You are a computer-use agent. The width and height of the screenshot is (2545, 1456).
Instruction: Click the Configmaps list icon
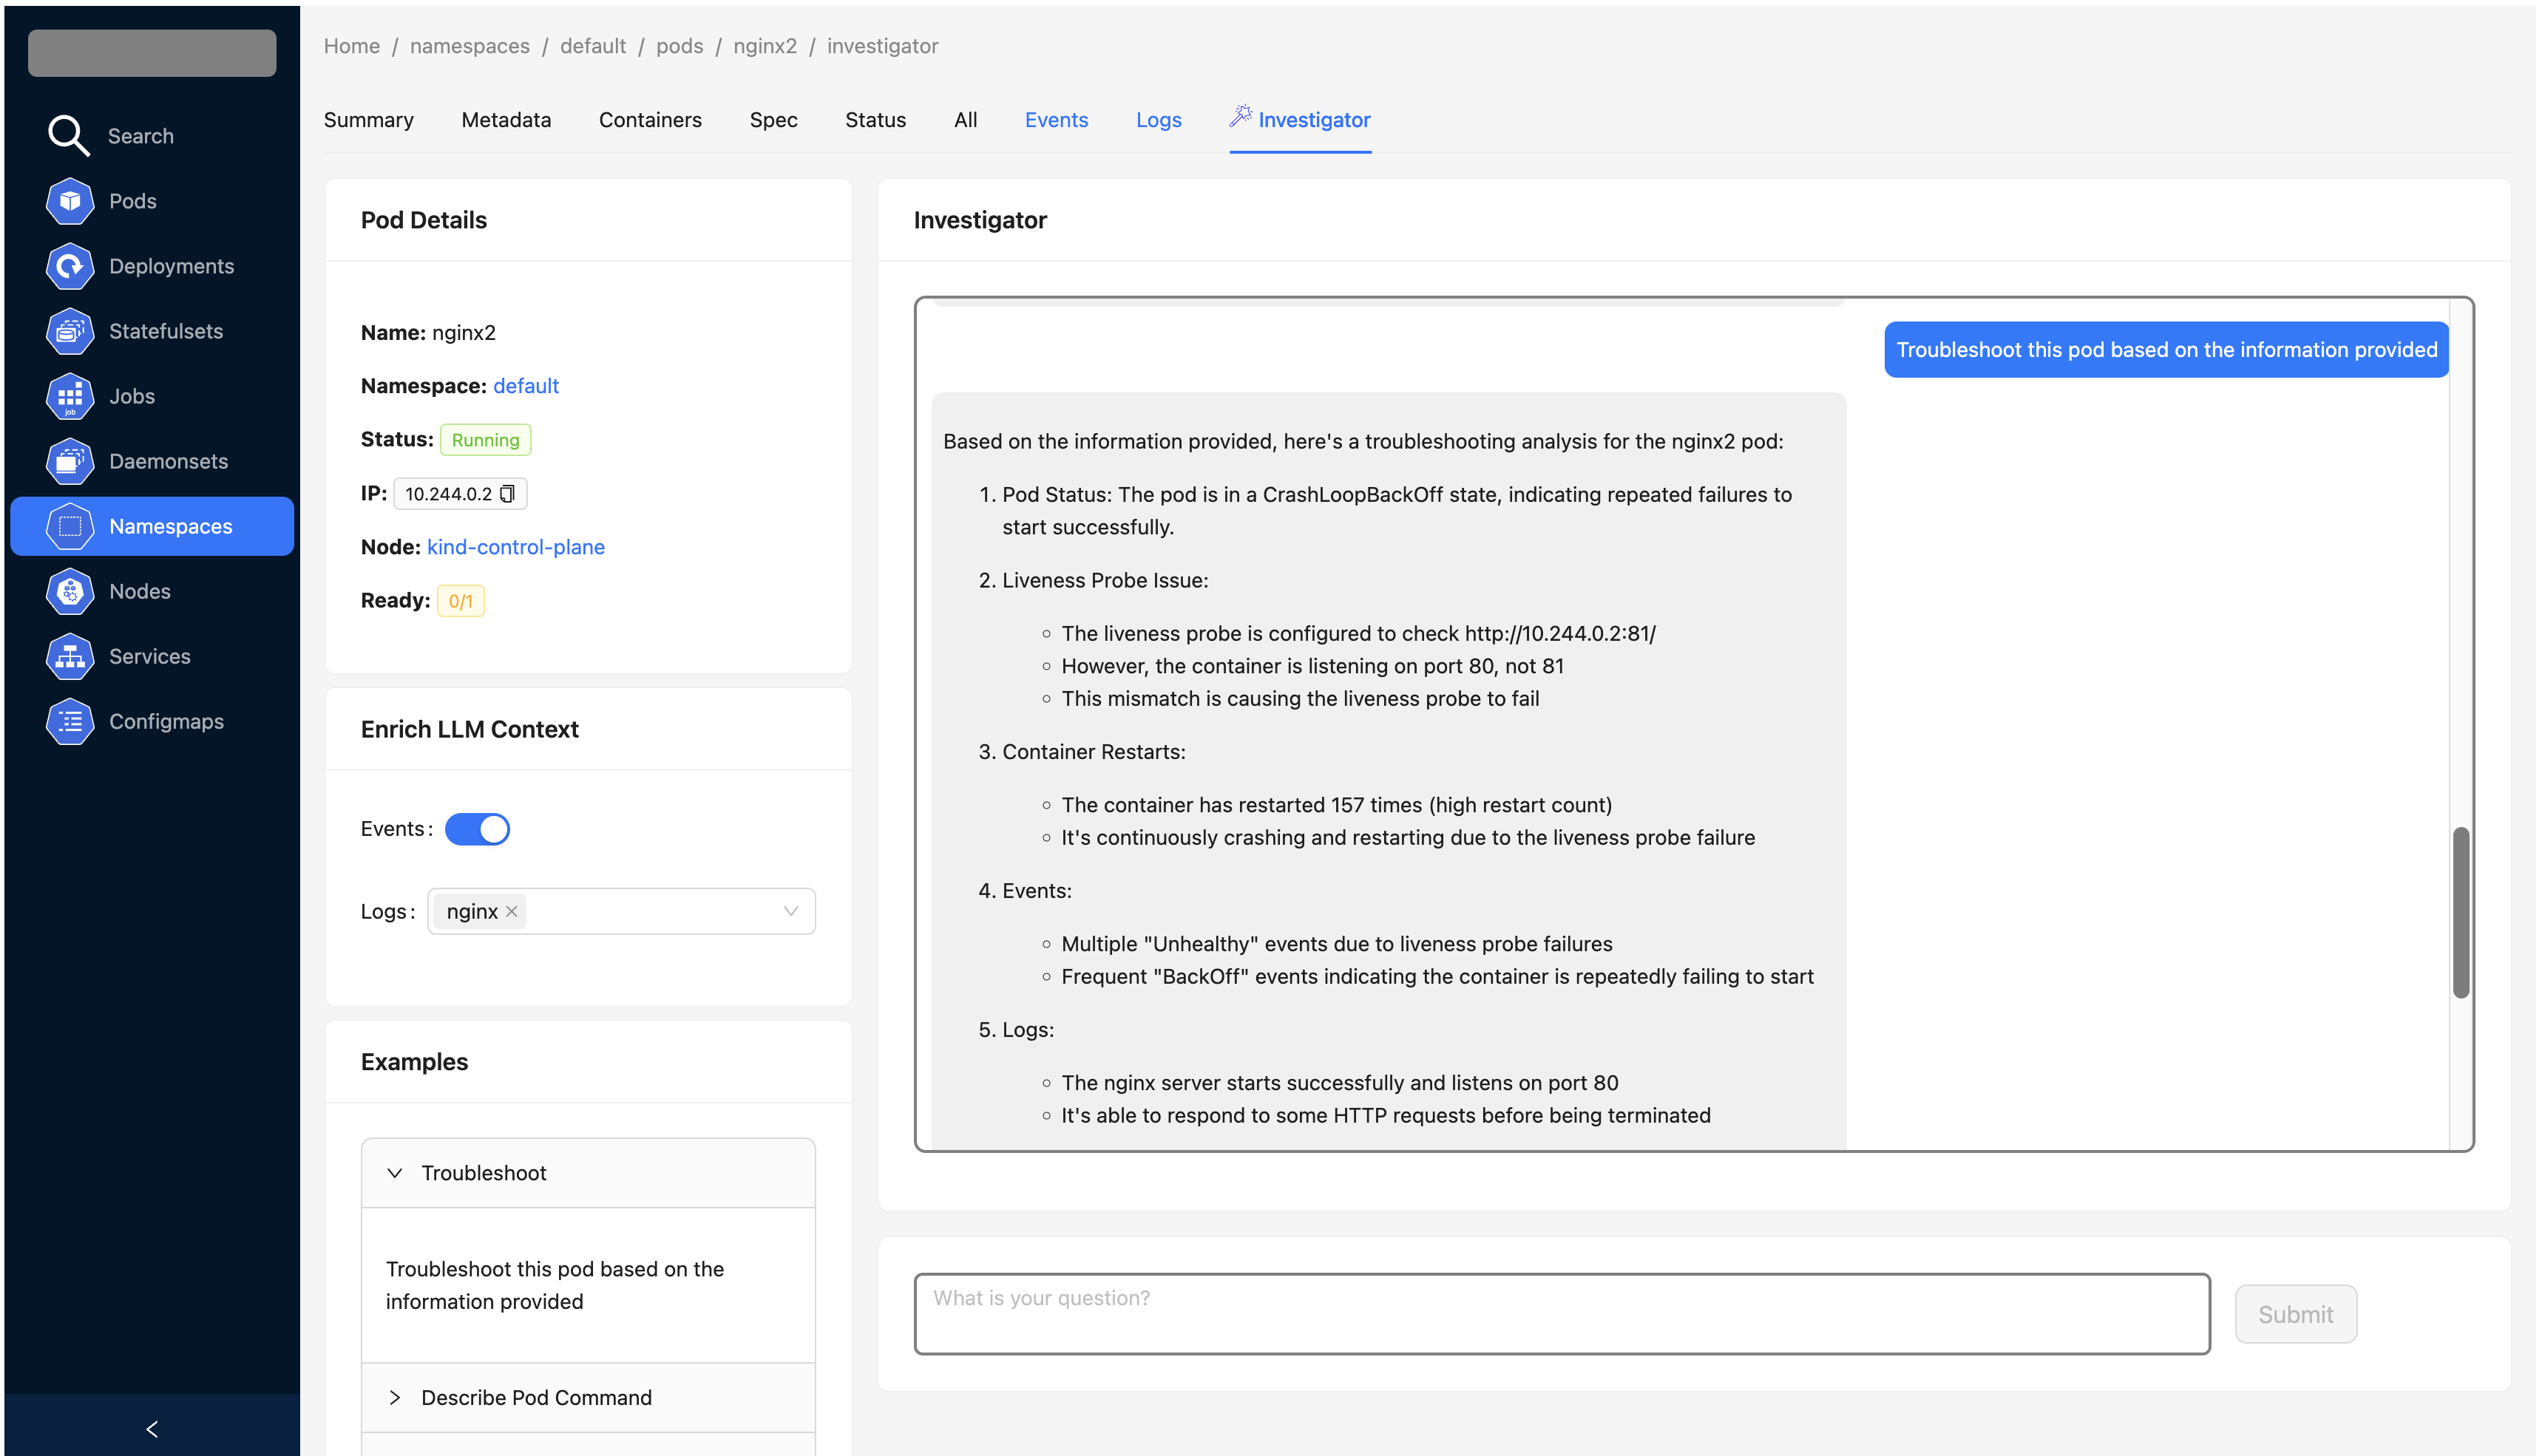(69, 721)
